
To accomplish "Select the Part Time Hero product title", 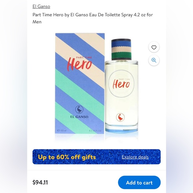I will [93, 18].
